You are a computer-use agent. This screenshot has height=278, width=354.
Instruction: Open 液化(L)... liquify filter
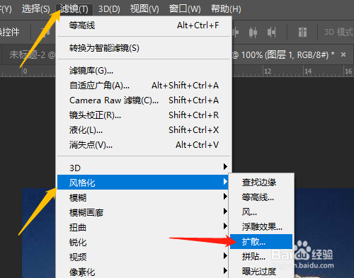pos(144,130)
